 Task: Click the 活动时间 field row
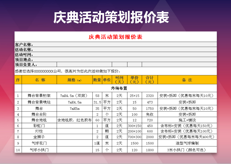point(115,54)
